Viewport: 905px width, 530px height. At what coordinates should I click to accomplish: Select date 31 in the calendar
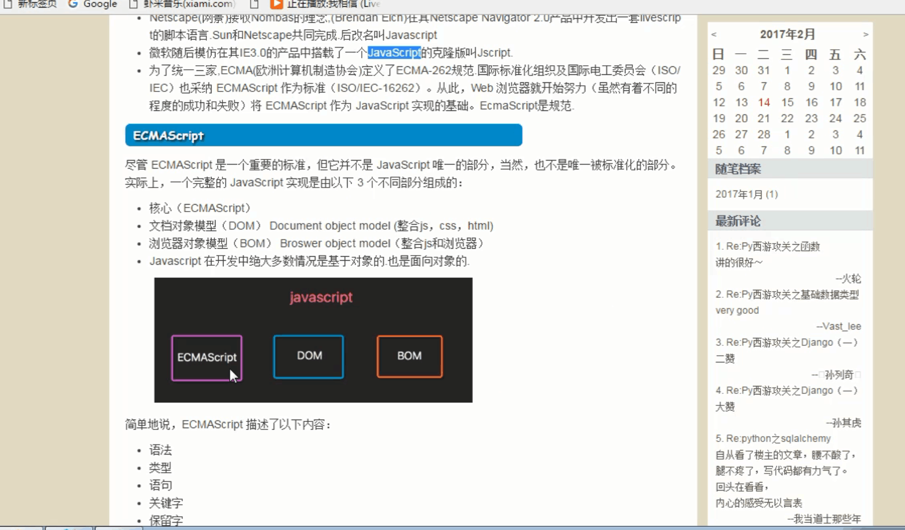pos(764,70)
